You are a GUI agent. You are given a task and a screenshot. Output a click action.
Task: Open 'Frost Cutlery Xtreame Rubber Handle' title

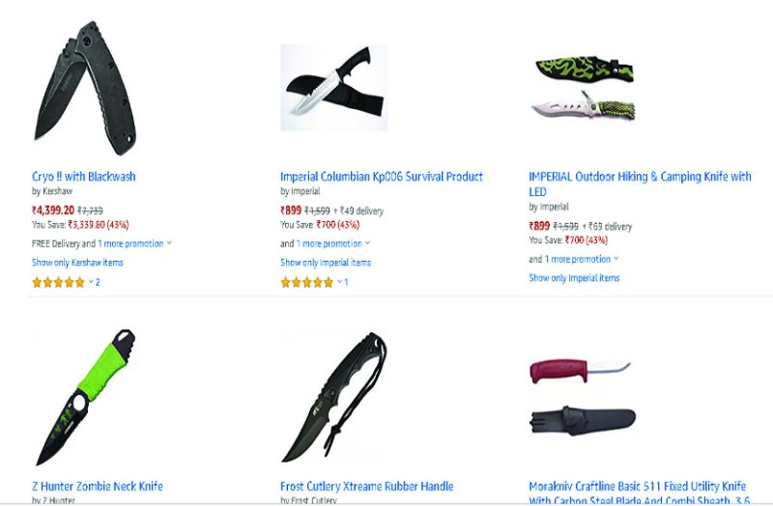[x=367, y=487]
